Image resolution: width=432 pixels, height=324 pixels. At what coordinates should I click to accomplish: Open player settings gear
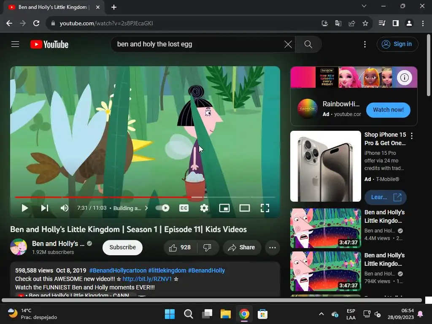pos(204,208)
